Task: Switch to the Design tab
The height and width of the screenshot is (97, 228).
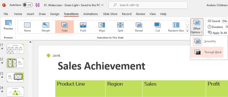Action: (x=55, y=14)
